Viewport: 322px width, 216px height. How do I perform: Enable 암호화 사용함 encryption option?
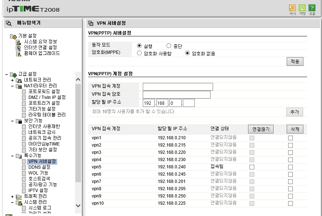pyautogui.click(x=139, y=53)
